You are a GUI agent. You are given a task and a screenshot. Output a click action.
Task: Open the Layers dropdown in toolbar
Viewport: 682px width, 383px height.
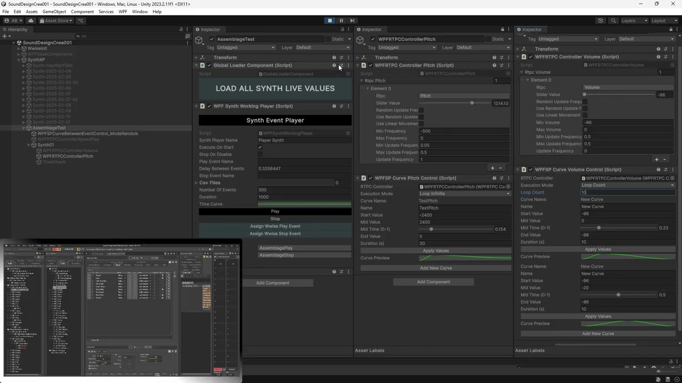coord(634,21)
